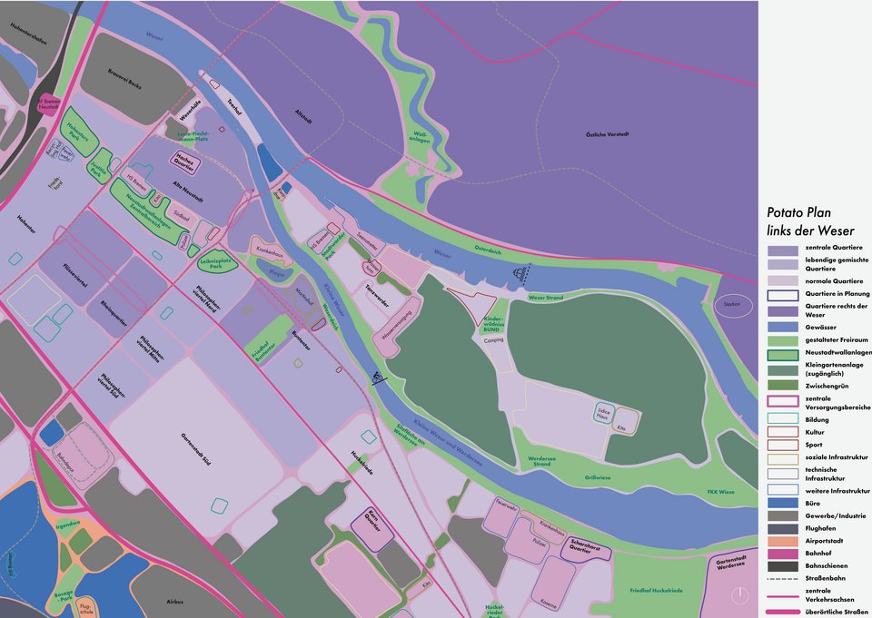The image size is (872, 618).
Task: Select the Stadion oval marker
Action: tap(733, 306)
